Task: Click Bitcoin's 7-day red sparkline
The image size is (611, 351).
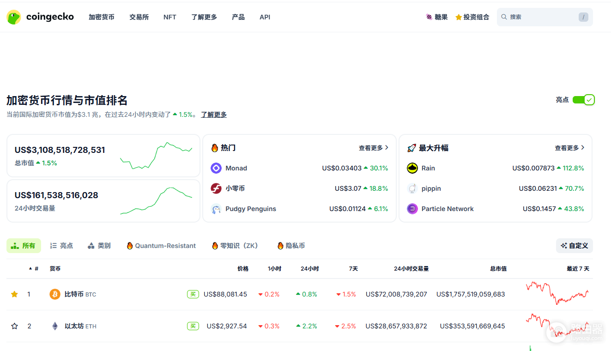Action: click(x=557, y=293)
